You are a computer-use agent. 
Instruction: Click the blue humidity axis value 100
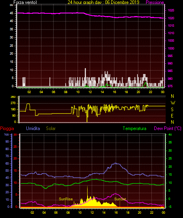[x=7, y=135]
